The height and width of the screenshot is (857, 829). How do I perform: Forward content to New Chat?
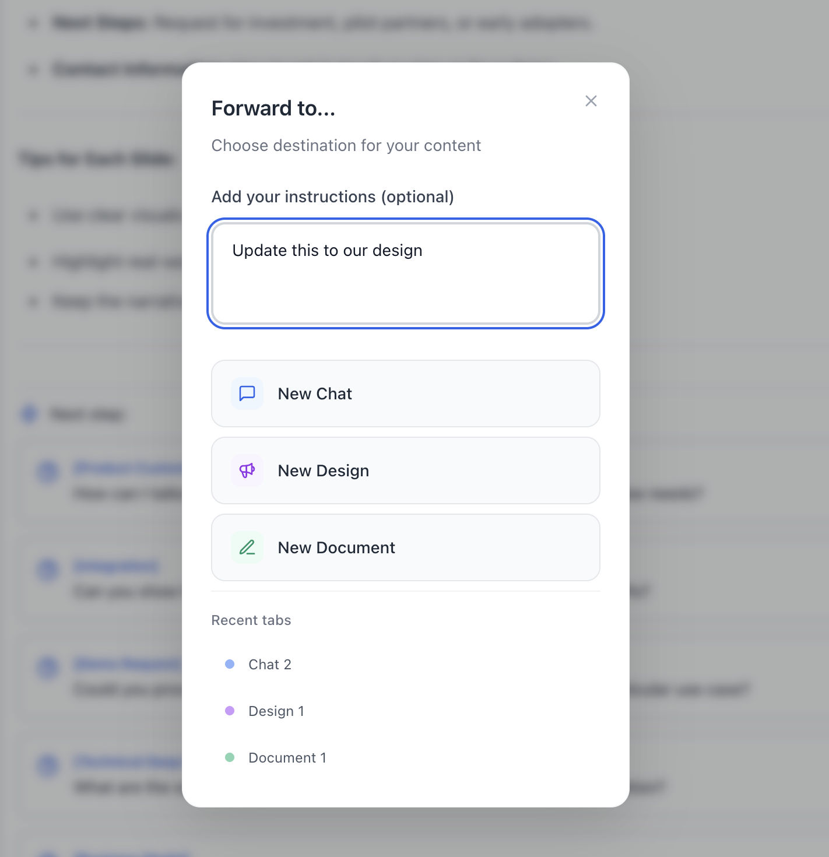pyautogui.click(x=406, y=394)
